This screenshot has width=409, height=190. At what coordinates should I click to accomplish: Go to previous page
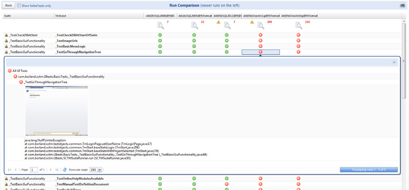coord(16,170)
